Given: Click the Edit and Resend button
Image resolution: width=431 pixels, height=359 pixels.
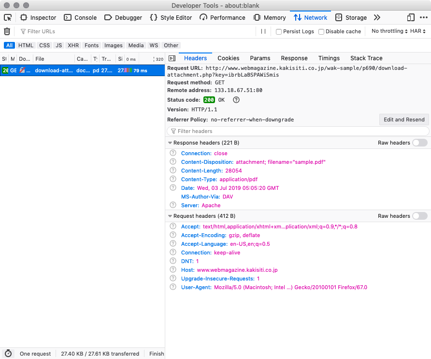Looking at the screenshot, I should [403, 120].
